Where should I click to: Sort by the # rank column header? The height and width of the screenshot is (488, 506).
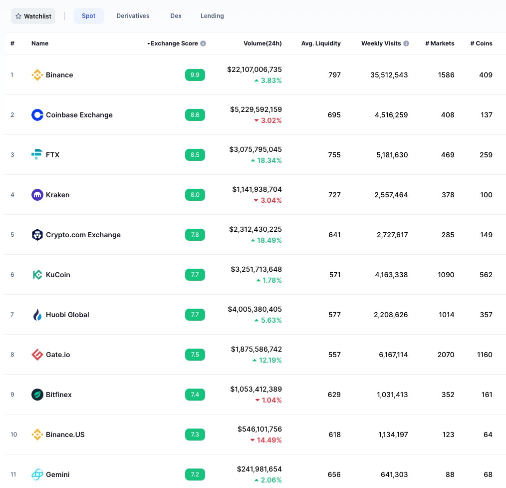click(x=12, y=43)
